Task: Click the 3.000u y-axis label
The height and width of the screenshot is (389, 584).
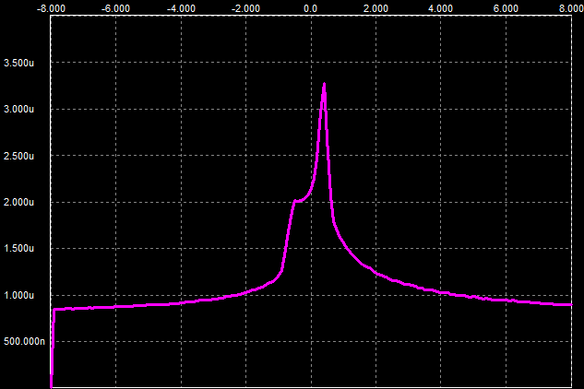Action: (x=19, y=109)
